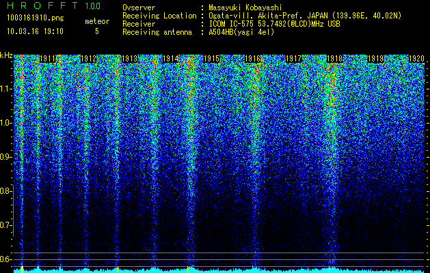Click the meteor label
Image resolution: width=430 pixels, height=273 pixels.
pyautogui.click(x=97, y=21)
